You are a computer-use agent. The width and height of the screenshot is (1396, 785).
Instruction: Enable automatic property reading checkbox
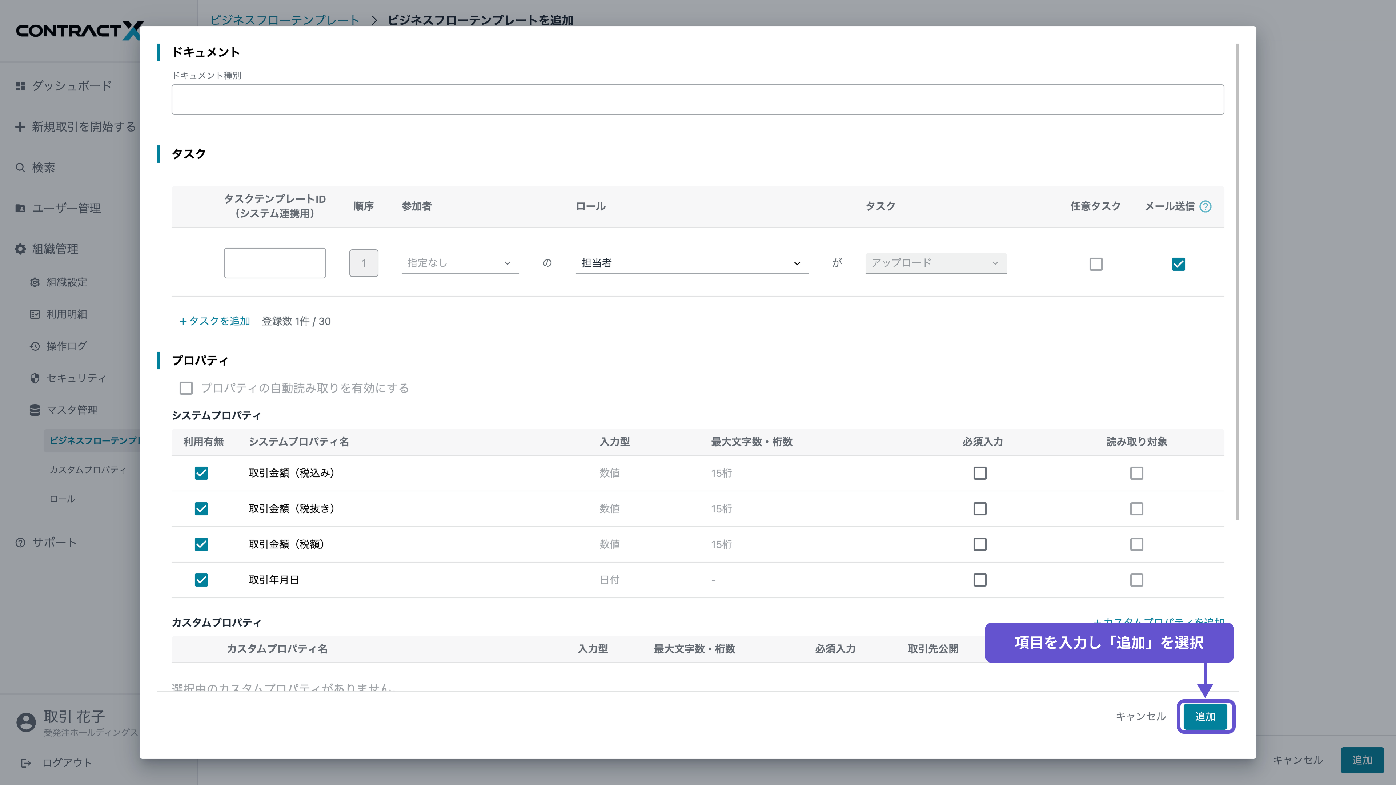click(186, 388)
